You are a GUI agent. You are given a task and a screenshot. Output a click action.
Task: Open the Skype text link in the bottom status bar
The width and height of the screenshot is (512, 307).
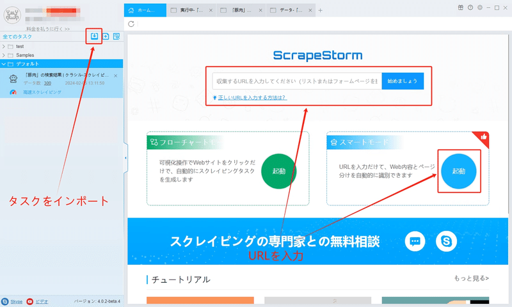point(17,301)
